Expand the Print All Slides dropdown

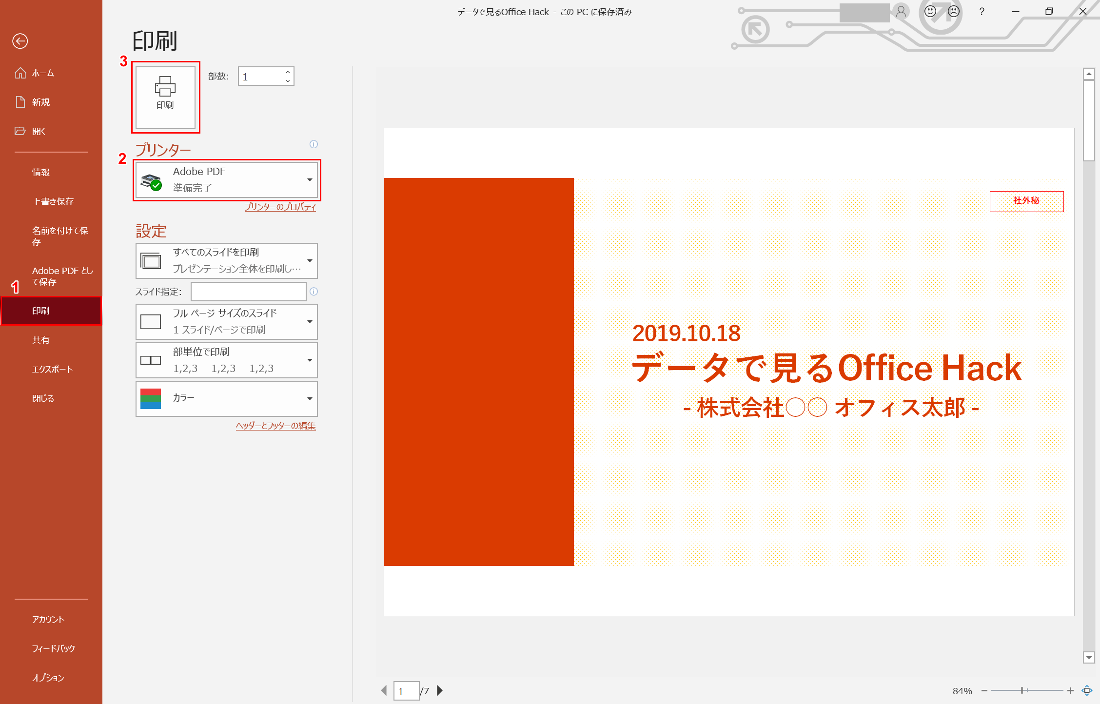point(227,261)
